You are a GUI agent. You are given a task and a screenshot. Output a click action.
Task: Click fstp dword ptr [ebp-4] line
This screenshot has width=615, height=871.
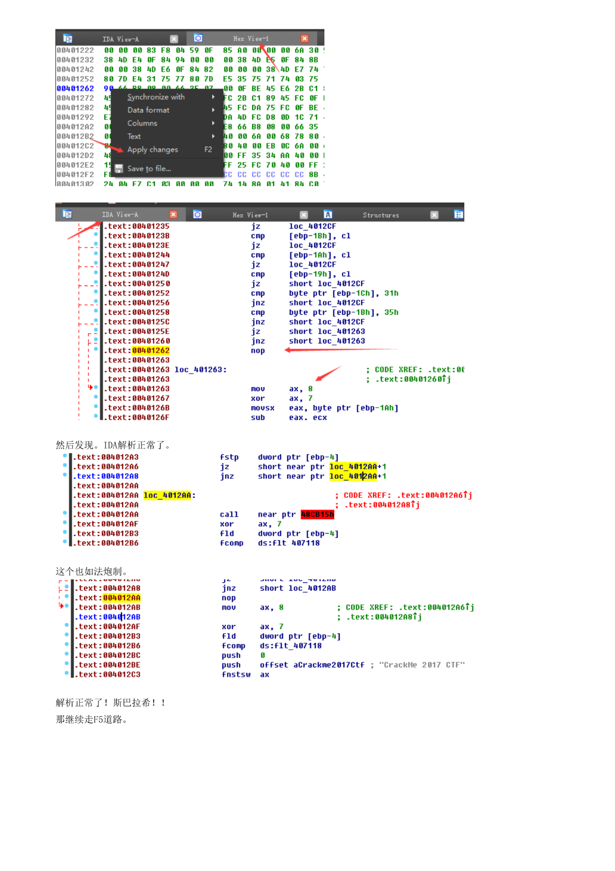279,457
